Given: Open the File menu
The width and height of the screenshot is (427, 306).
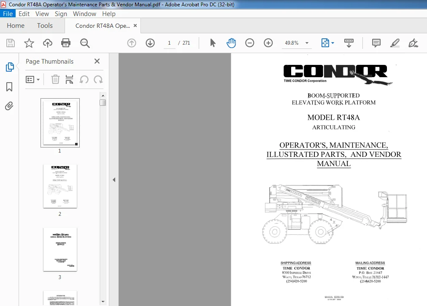Looking at the screenshot, I should pos(8,13).
